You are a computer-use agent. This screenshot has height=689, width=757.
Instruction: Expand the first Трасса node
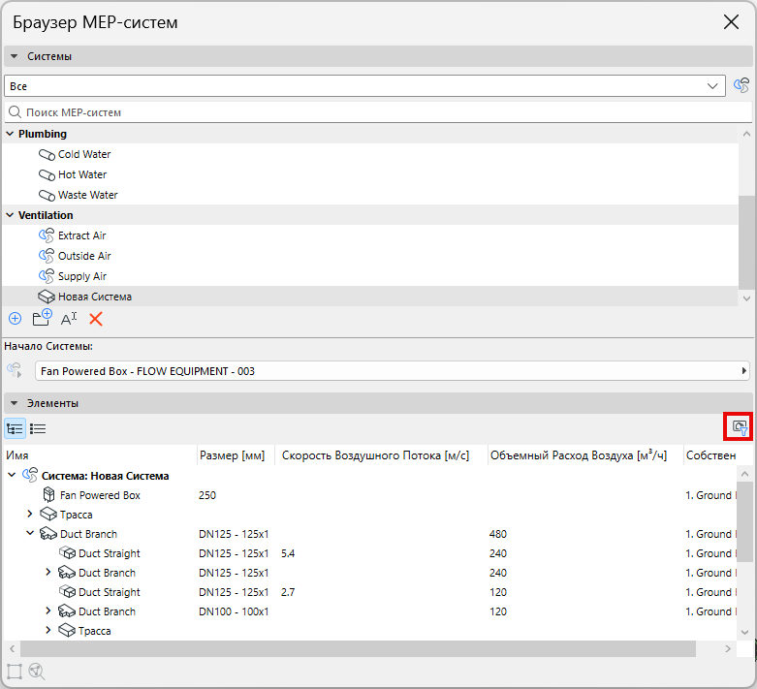click(x=30, y=515)
